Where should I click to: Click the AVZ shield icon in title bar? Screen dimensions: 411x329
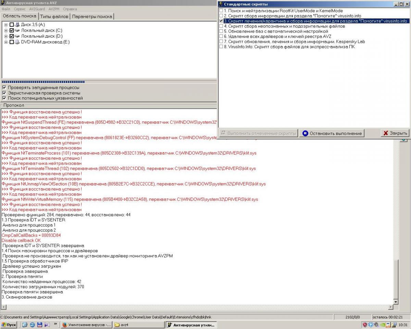[3, 3]
